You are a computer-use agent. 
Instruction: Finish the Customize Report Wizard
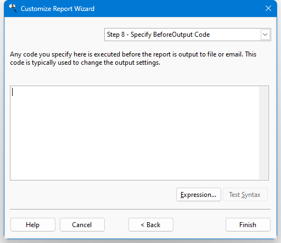[x=248, y=224]
